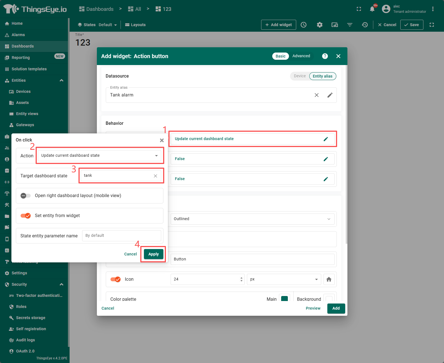This screenshot has height=363, width=444.
Task: Click the State entity parameter name field
Action: [x=121, y=236]
